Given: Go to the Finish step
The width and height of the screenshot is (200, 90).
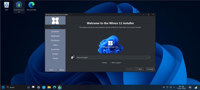Looking at the screenshot, I should pyautogui.click(x=55, y=58).
